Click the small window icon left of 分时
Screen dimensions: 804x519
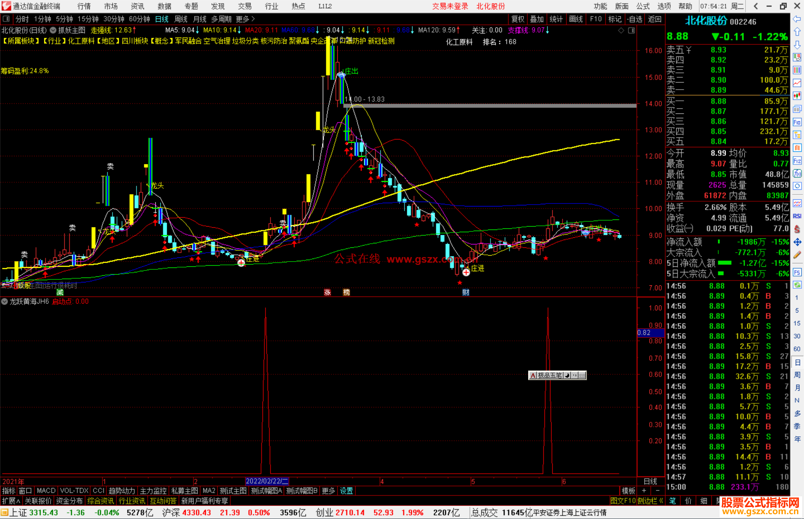pyautogui.click(x=6, y=19)
